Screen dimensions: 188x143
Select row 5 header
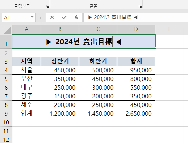pyautogui.click(x=6, y=79)
